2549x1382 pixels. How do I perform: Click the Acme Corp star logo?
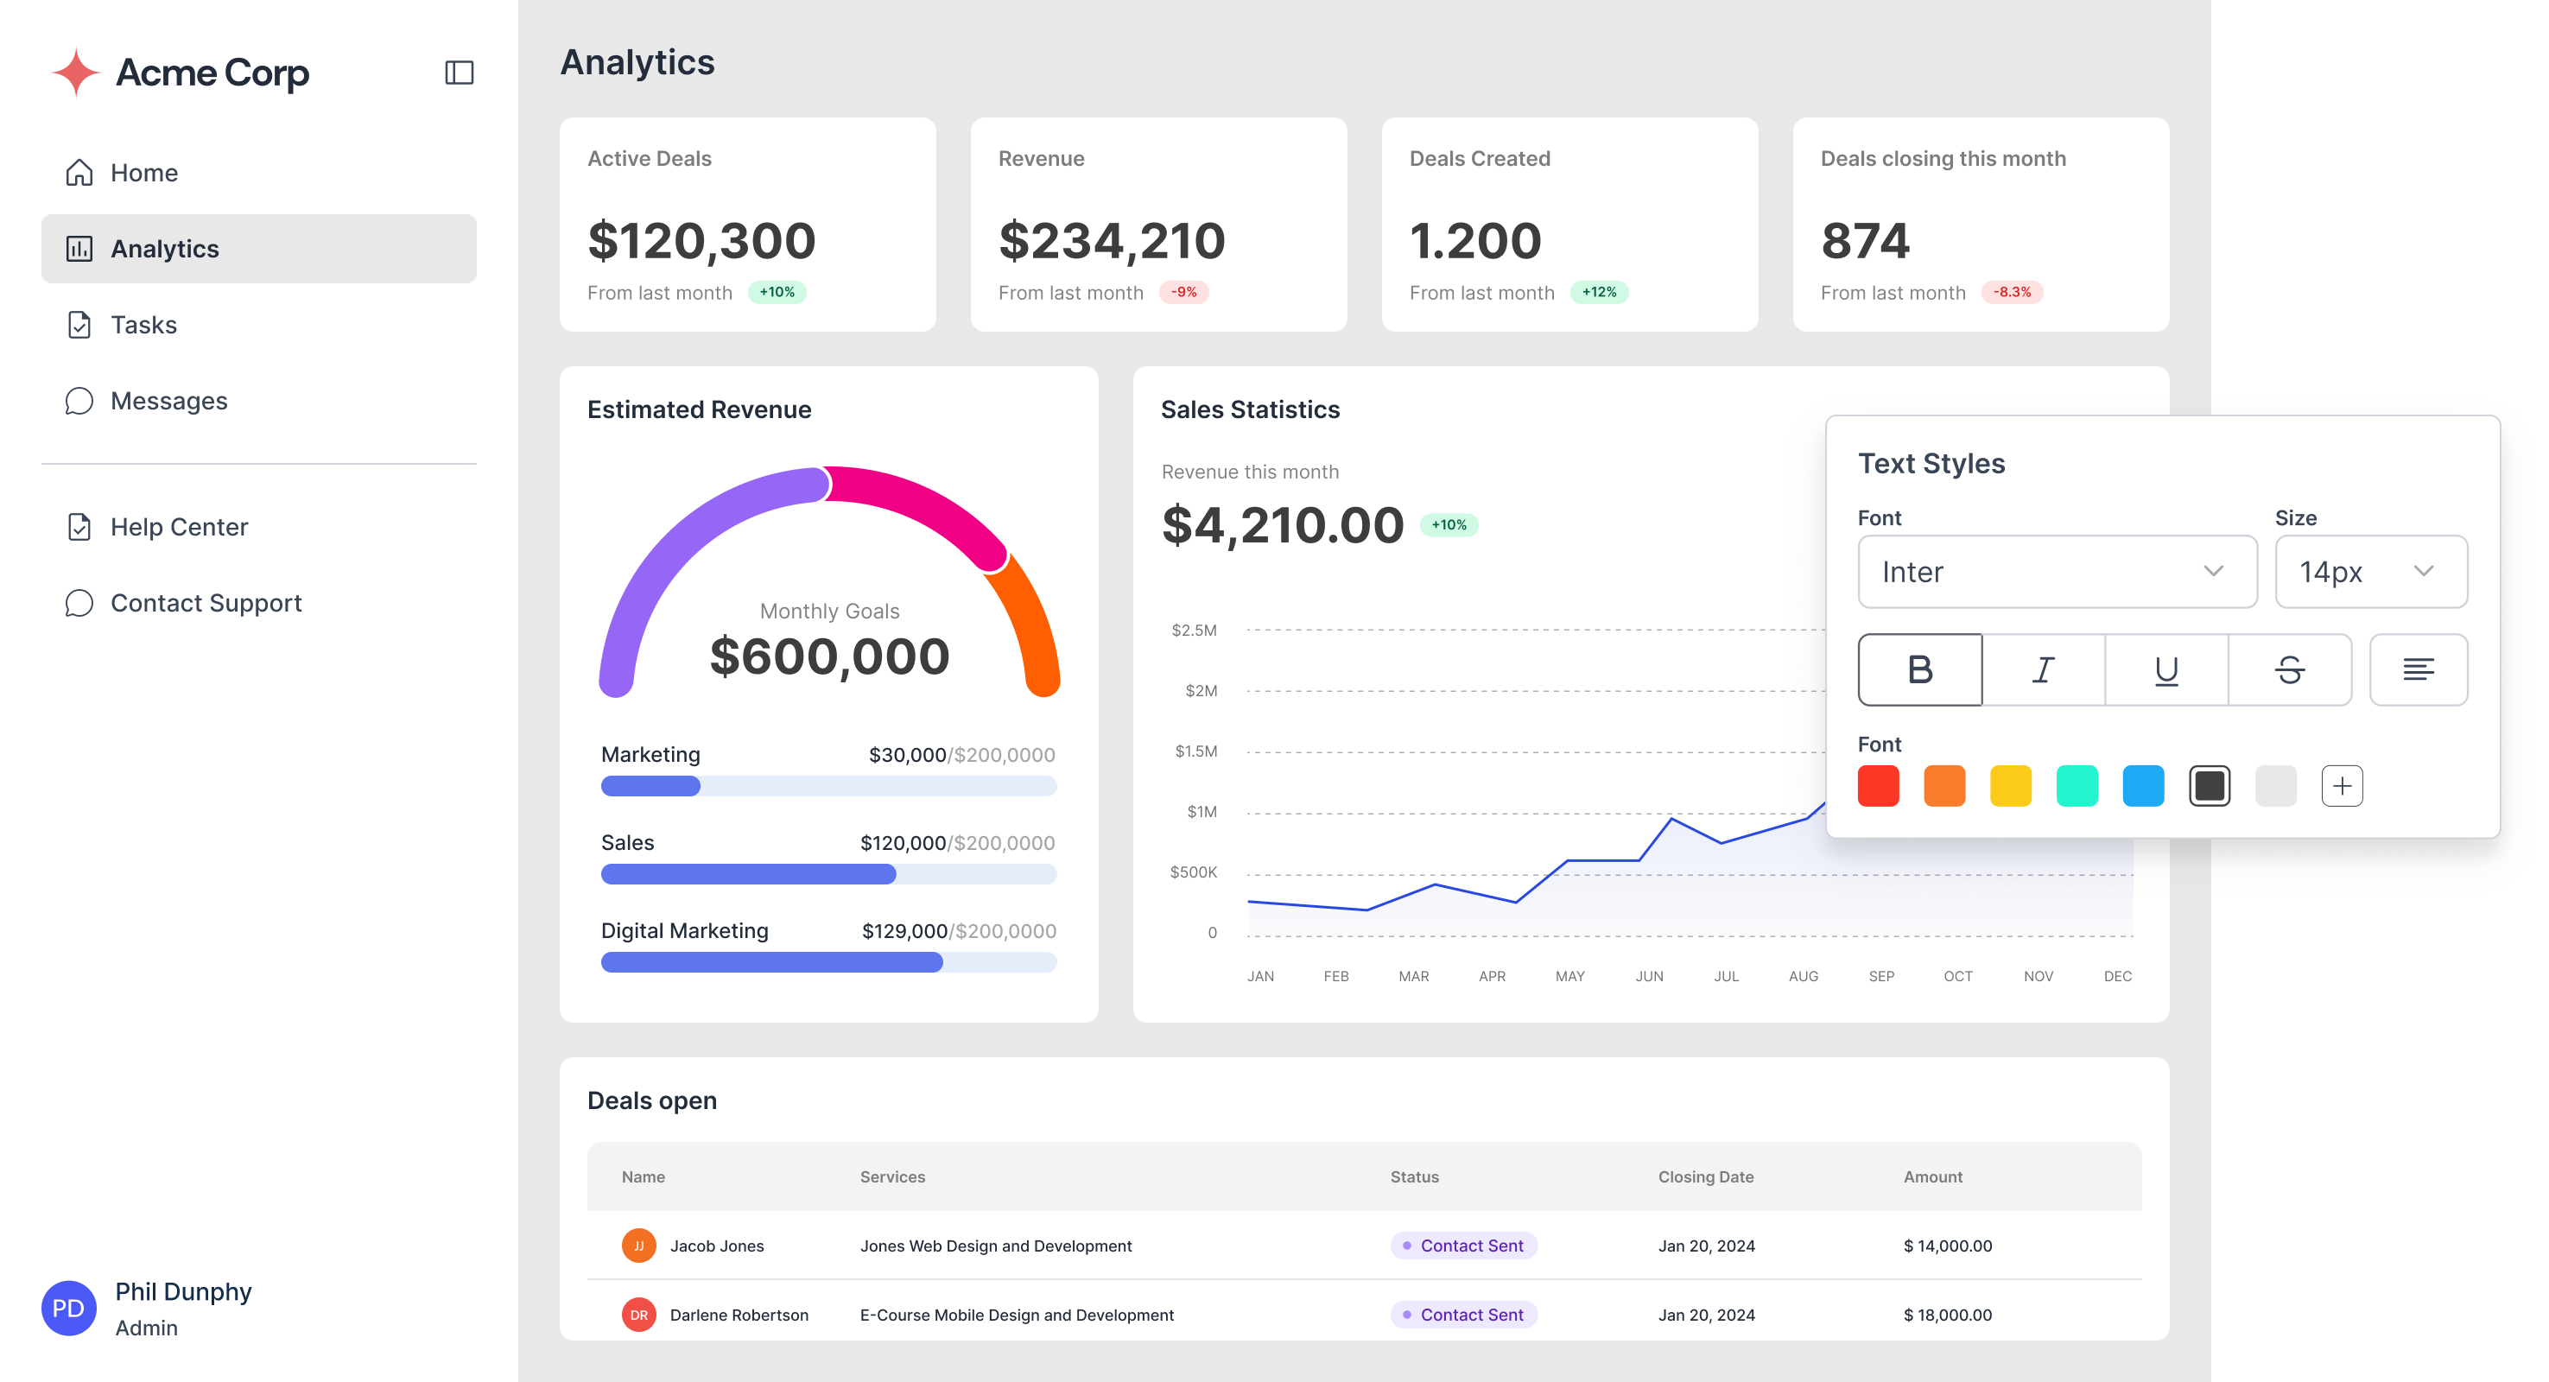76,73
